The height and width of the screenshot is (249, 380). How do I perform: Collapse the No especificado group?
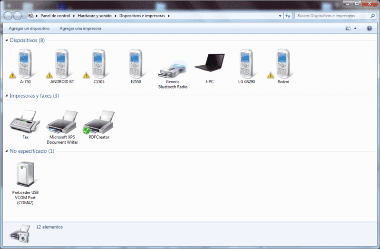(7, 151)
